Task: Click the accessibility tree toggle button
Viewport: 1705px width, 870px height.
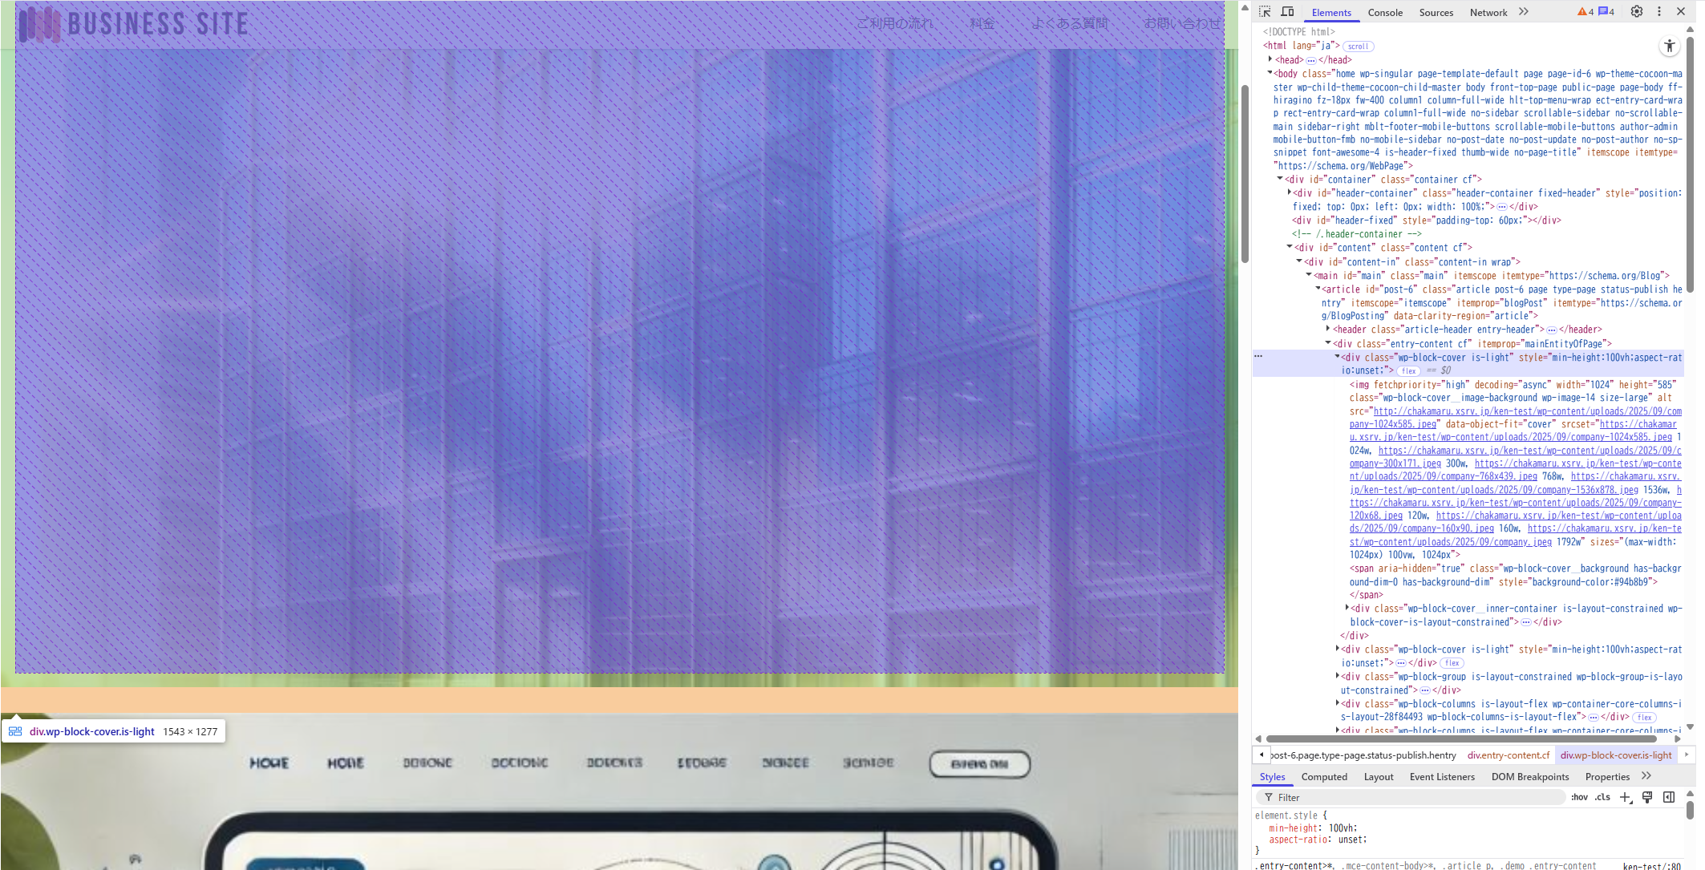Action: [x=1670, y=47]
